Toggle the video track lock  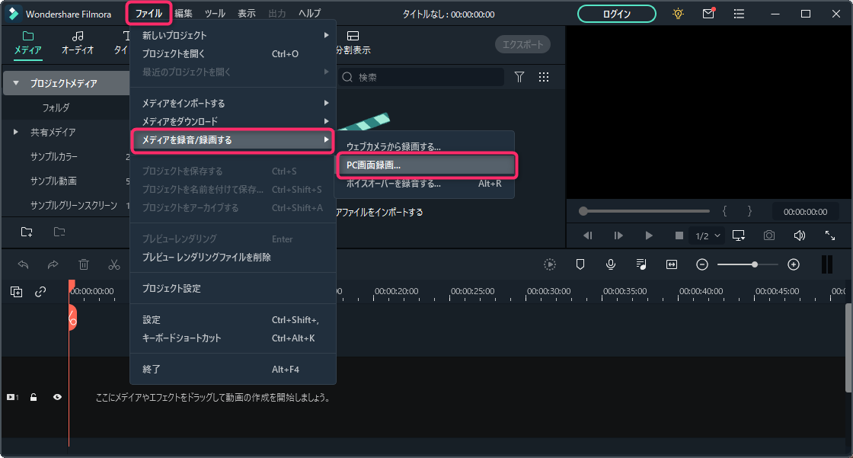pos(34,398)
